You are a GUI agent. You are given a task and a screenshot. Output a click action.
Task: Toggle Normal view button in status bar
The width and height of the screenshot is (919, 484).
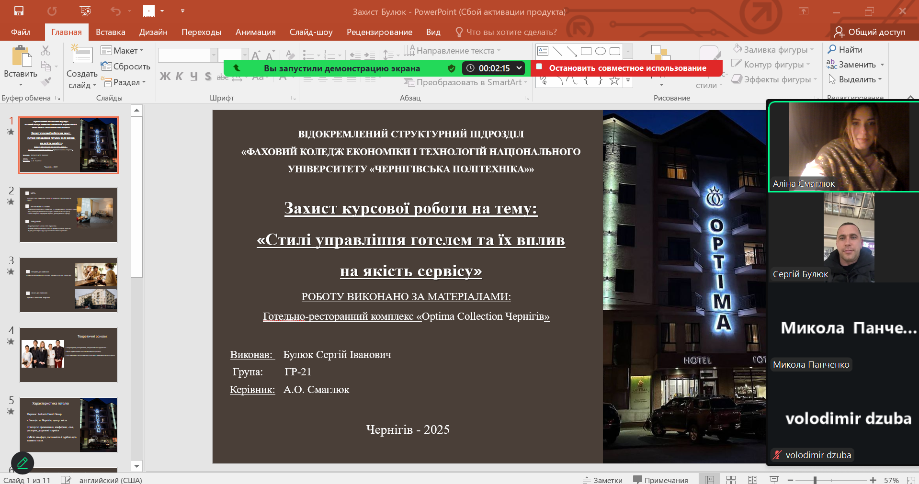709,480
